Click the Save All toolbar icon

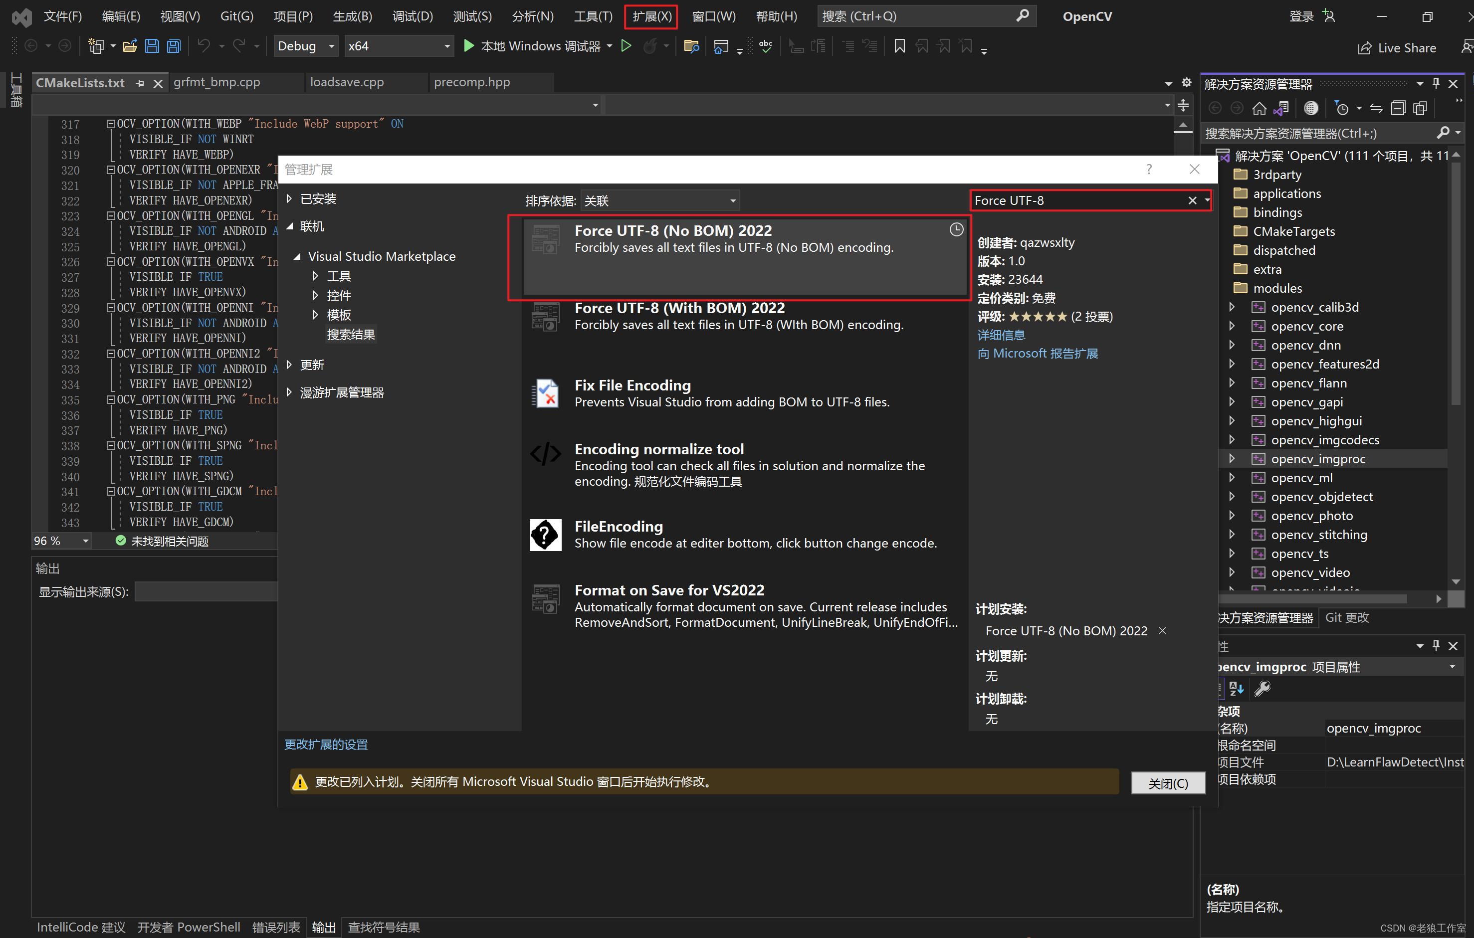[175, 46]
